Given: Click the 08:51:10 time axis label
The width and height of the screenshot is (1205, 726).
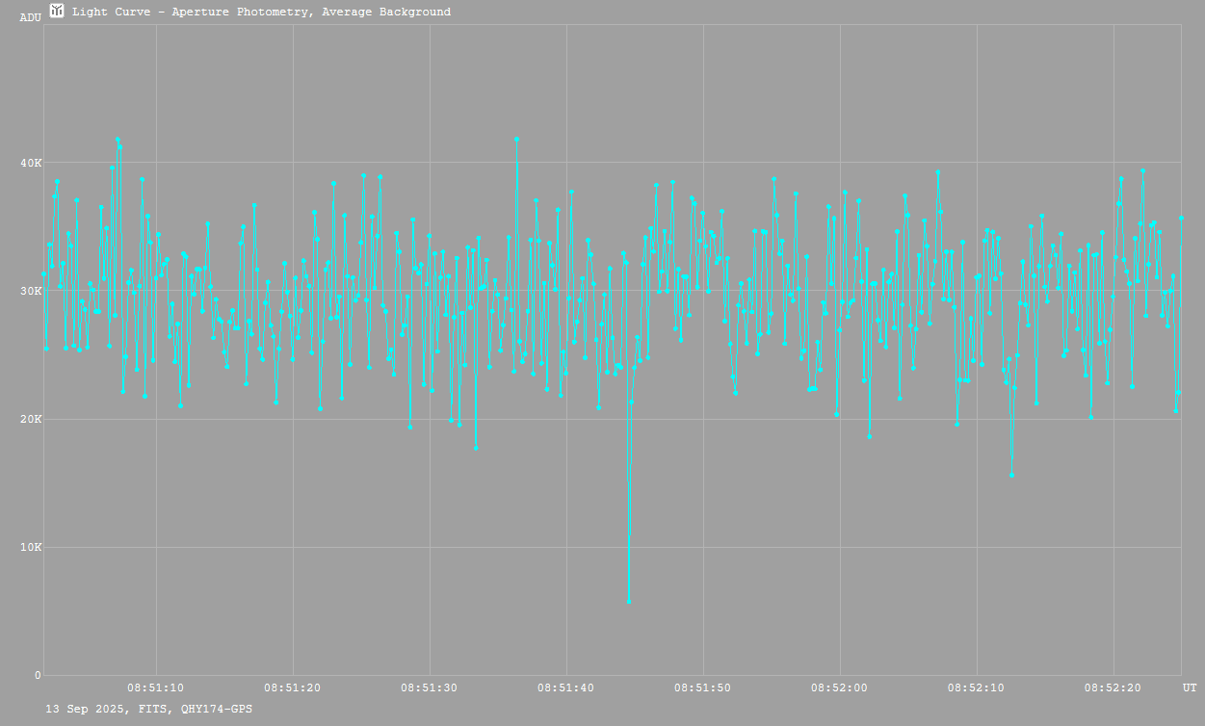Looking at the screenshot, I should (x=156, y=687).
